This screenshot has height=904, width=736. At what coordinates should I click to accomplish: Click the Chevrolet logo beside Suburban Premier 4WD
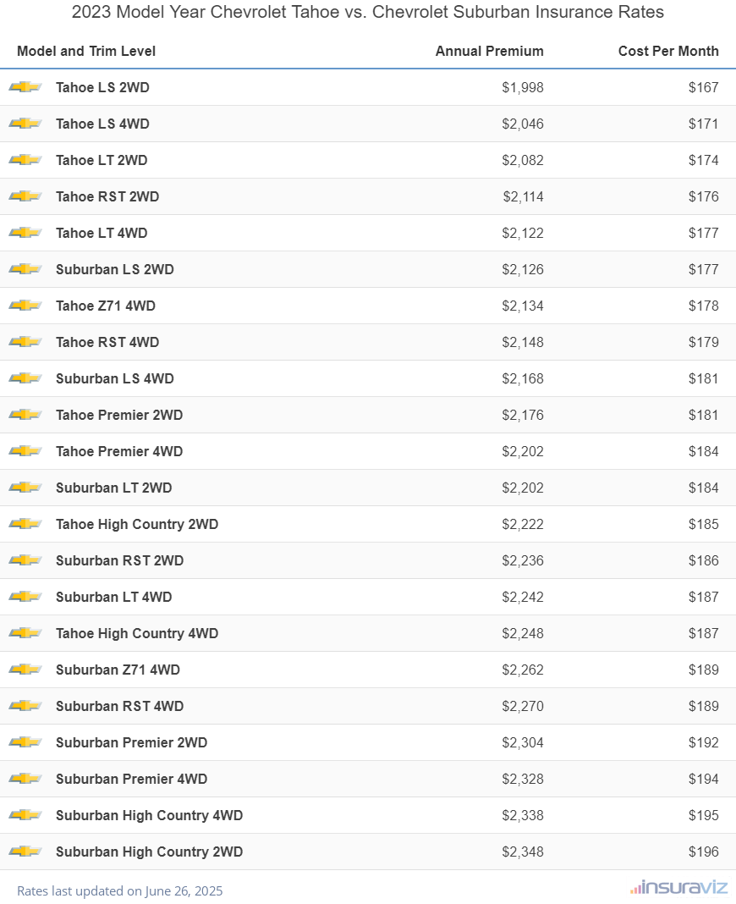[25, 779]
